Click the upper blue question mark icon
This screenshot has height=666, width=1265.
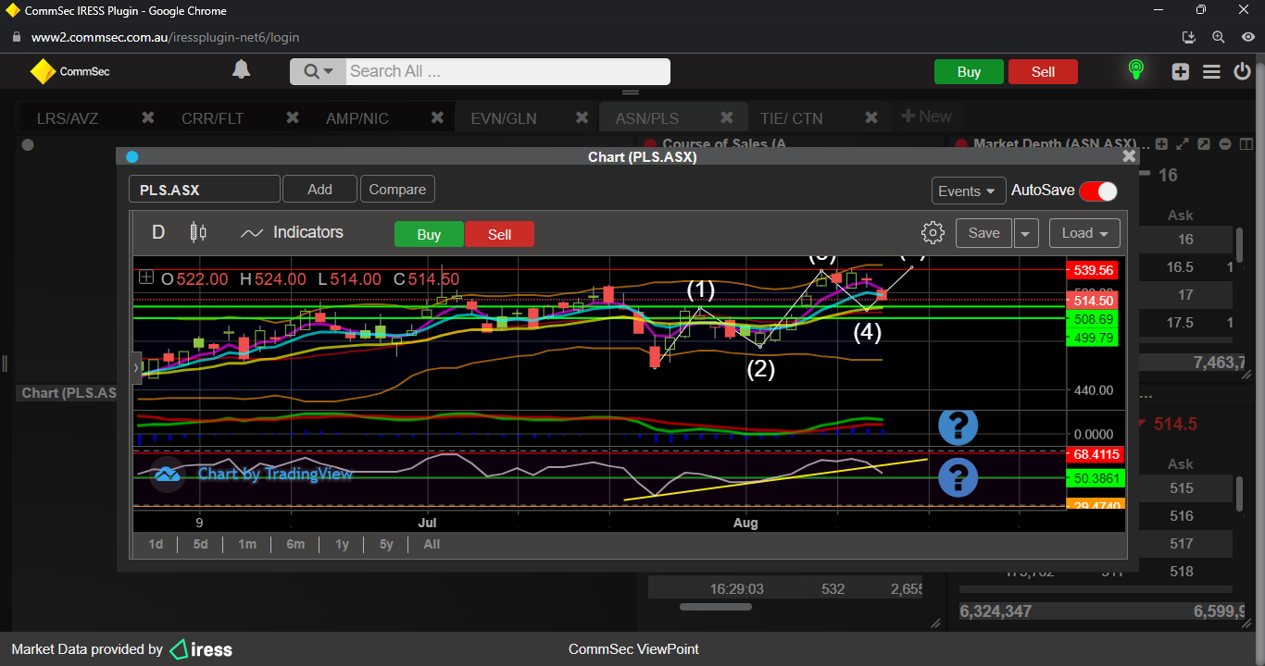tap(958, 425)
